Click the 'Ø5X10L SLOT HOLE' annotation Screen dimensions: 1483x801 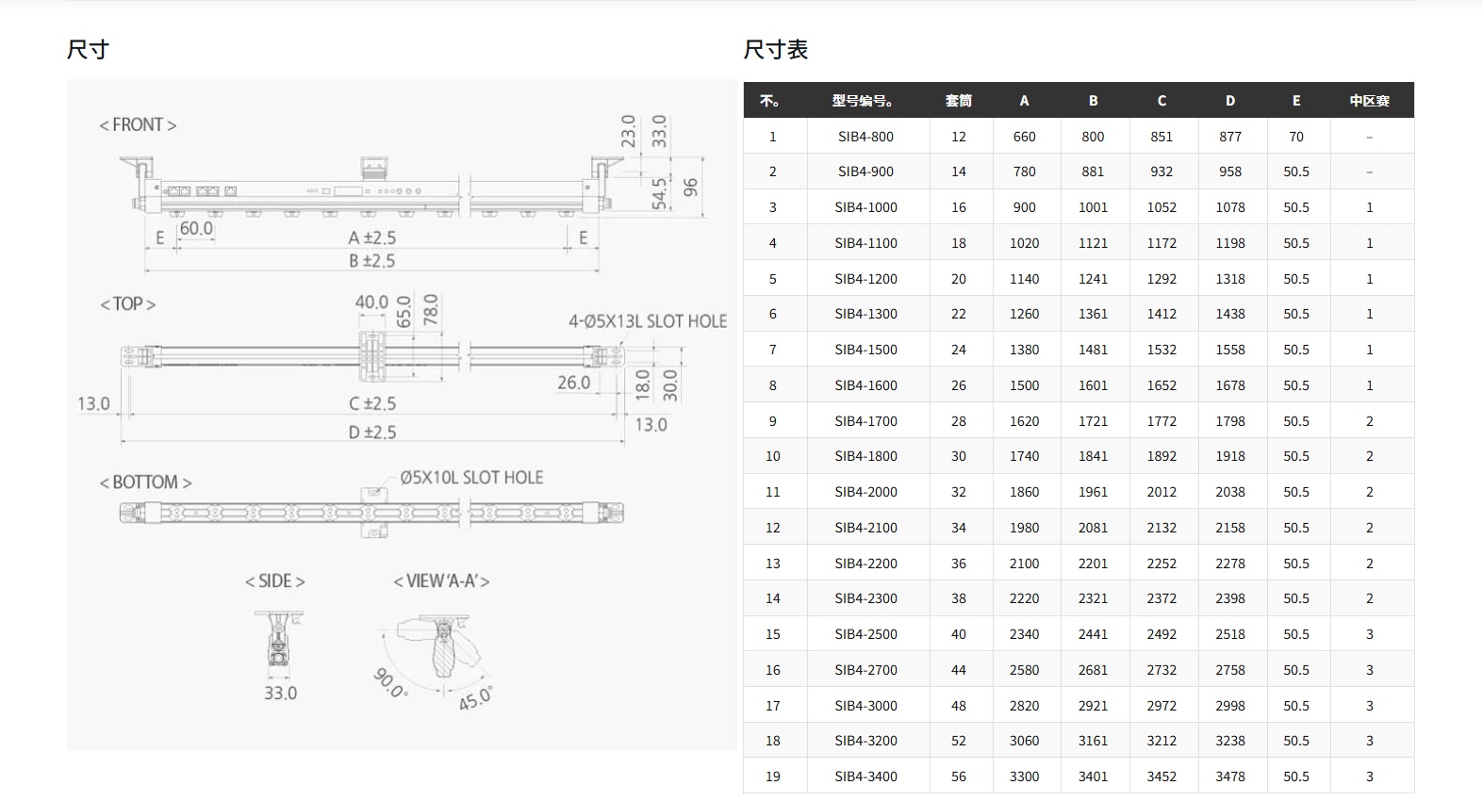471,478
